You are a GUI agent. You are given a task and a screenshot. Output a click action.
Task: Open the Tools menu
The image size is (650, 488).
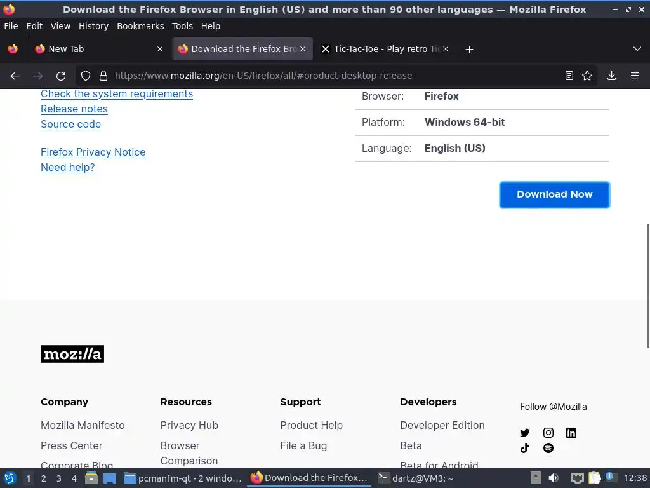[x=182, y=26]
